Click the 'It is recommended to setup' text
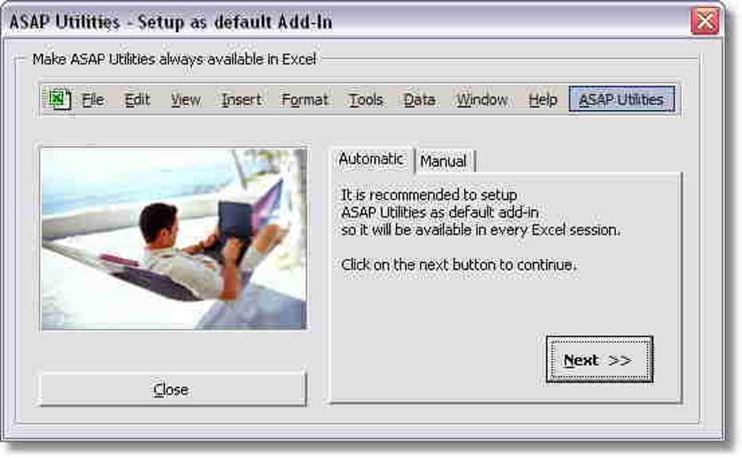742x458 pixels. pyautogui.click(x=429, y=195)
